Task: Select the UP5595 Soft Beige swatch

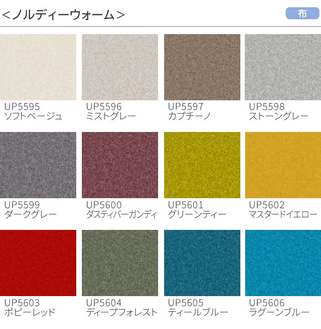Action: (38, 67)
